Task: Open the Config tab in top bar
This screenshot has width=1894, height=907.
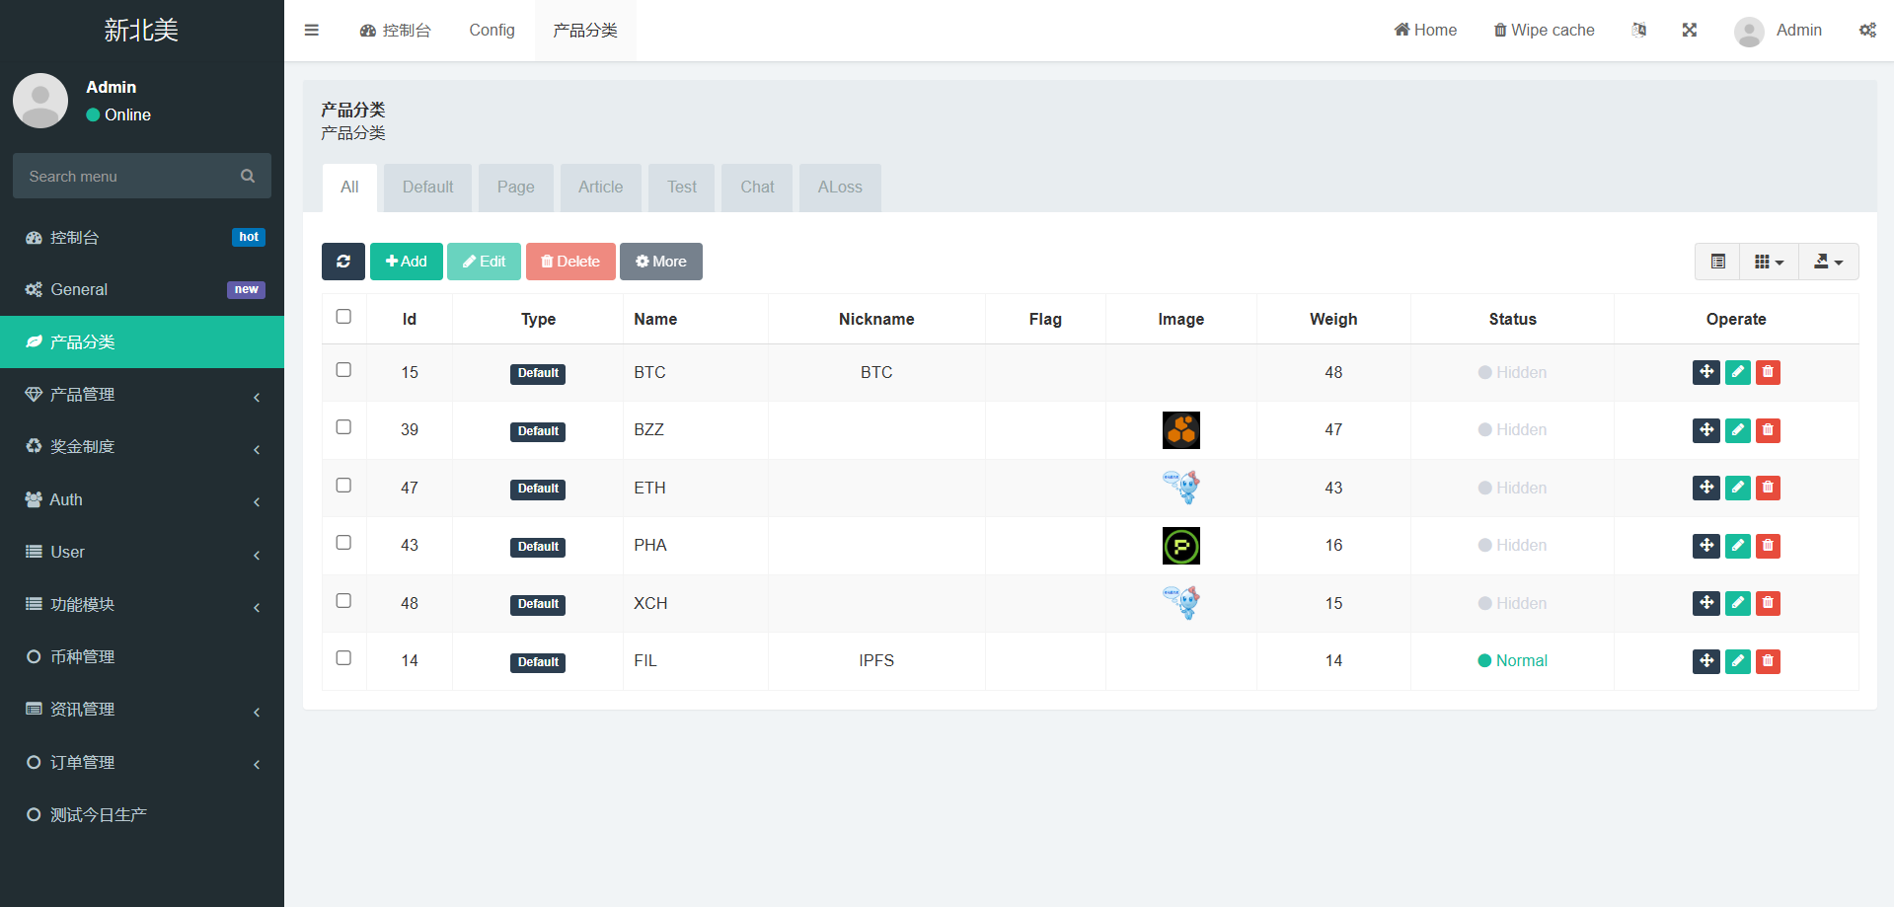Action: (492, 31)
